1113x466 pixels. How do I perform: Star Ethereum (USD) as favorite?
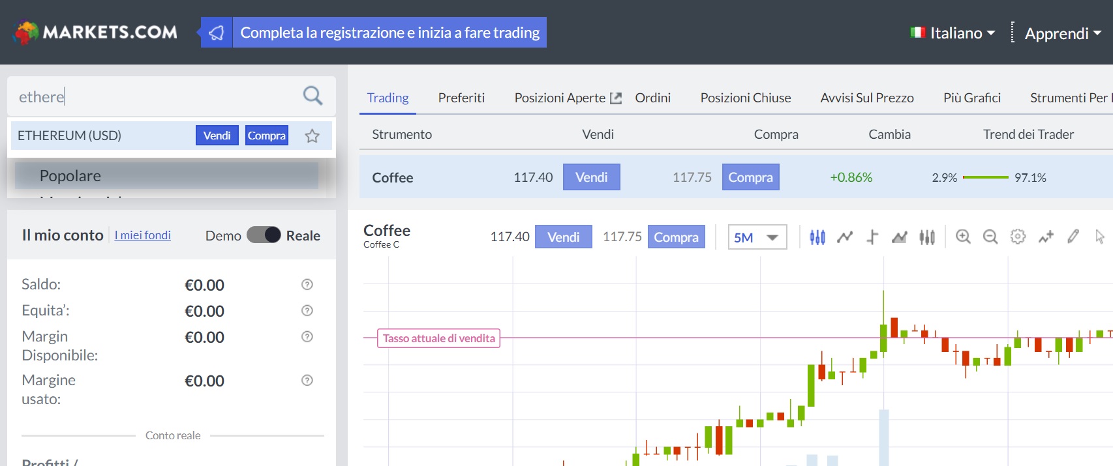coord(312,136)
